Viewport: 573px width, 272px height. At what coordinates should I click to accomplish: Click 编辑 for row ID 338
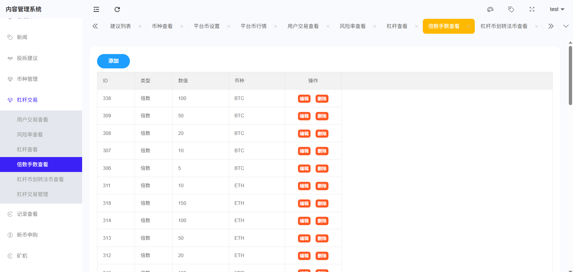(304, 99)
